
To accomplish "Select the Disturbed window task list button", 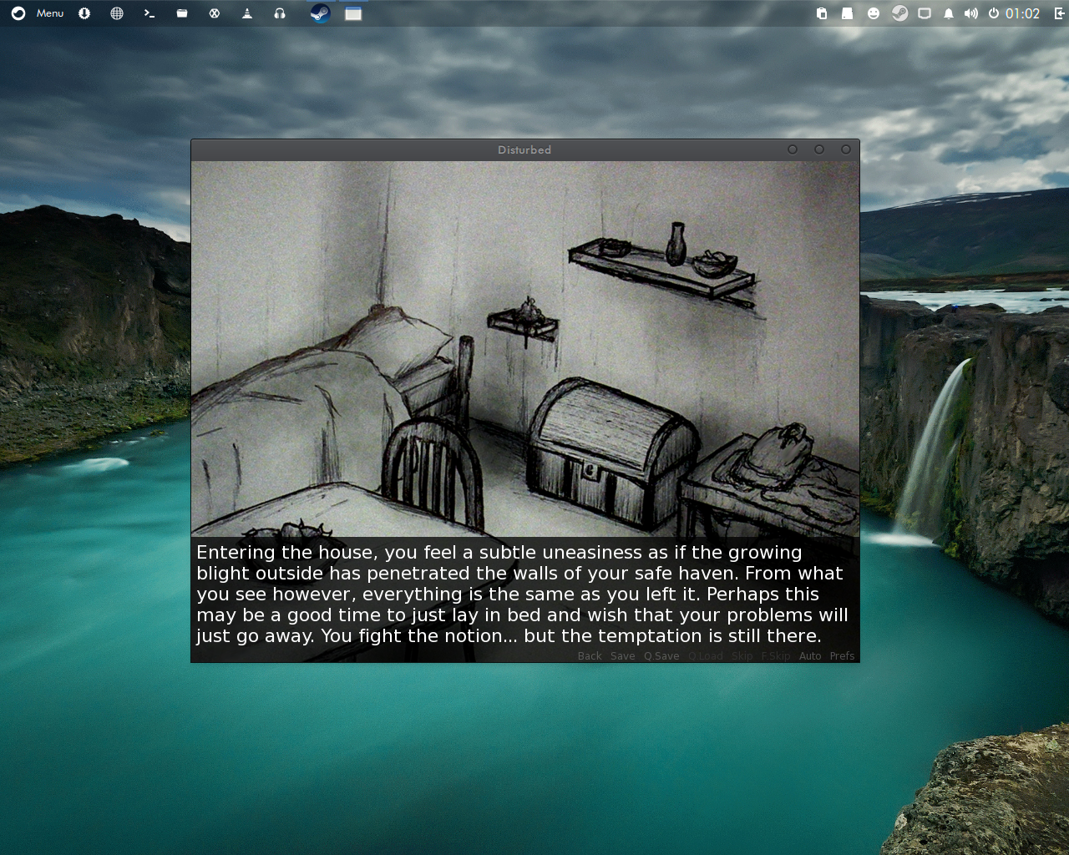I will click(353, 13).
